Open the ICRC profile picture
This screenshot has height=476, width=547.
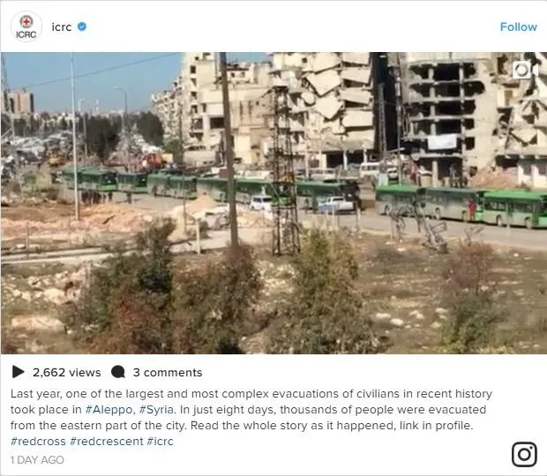26,26
